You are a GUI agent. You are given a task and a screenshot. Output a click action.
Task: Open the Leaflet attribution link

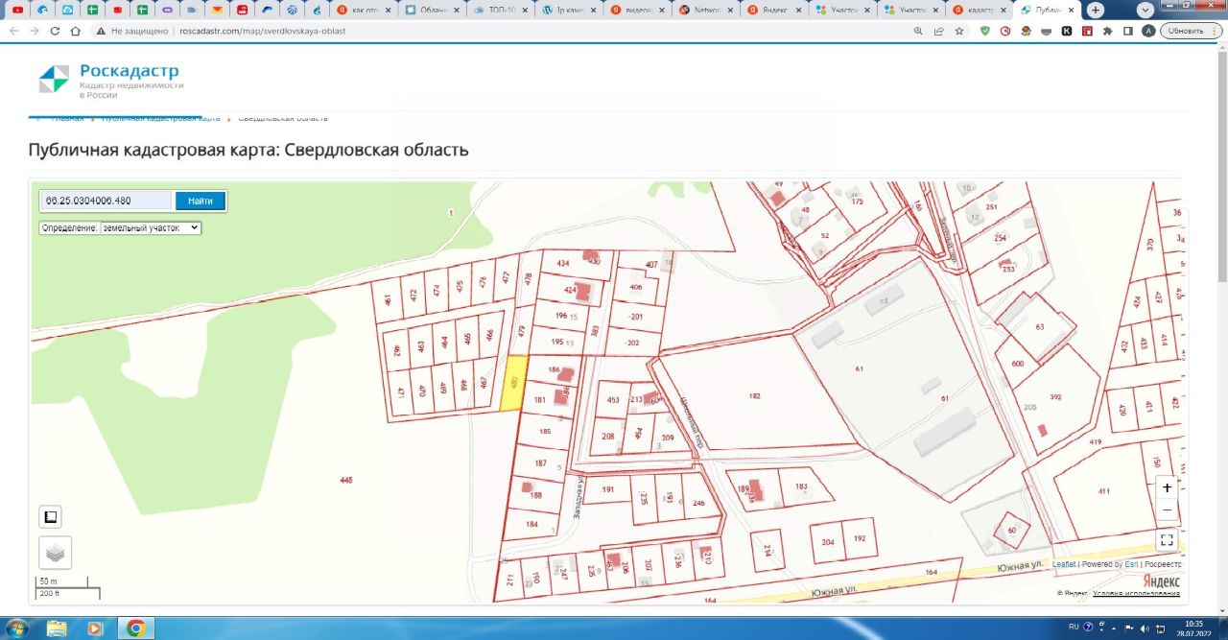pos(1064,564)
